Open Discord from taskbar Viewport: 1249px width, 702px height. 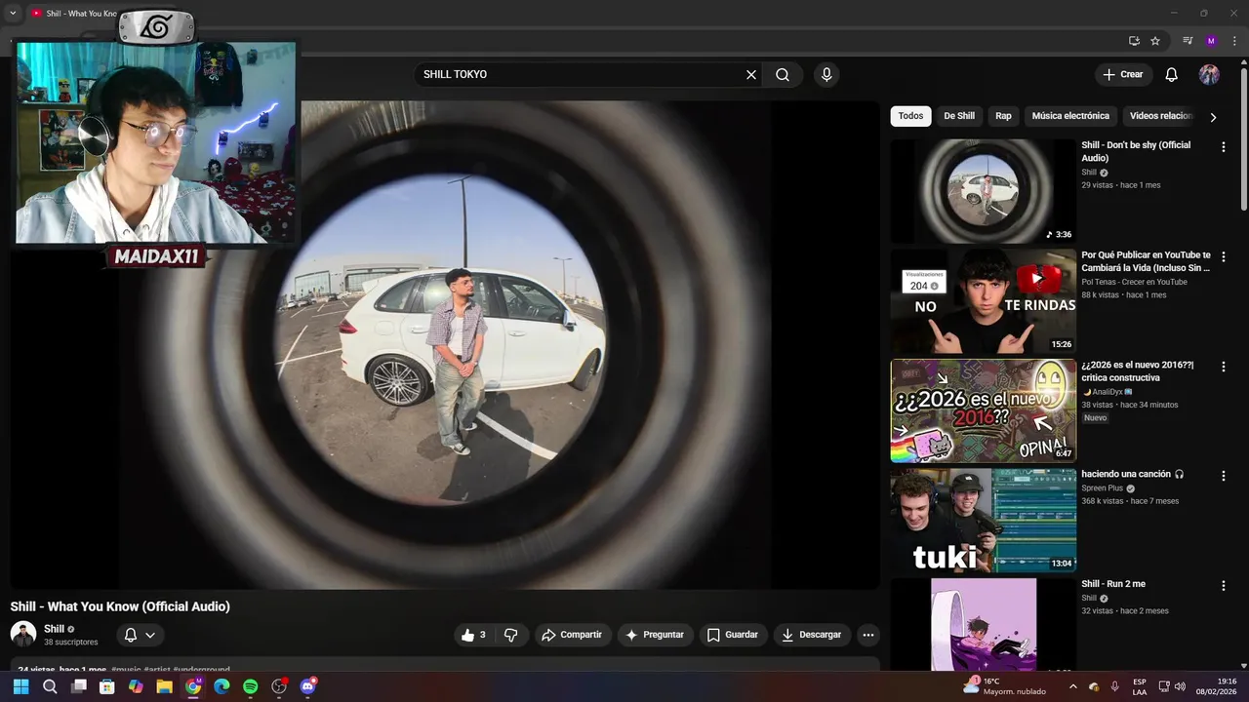308,686
